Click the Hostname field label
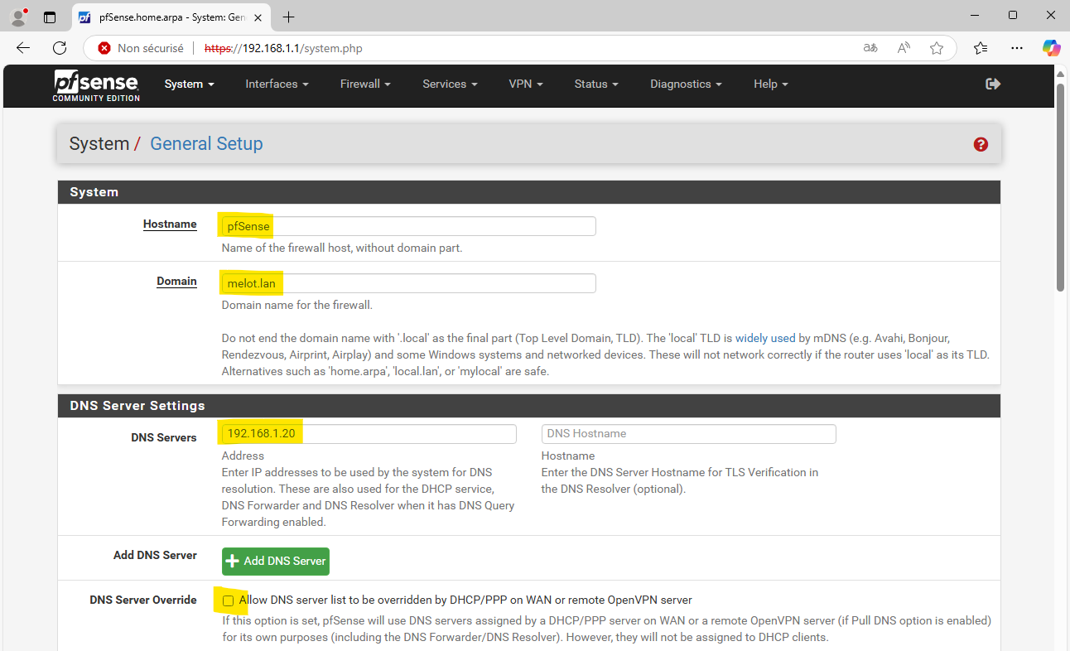This screenshot has height=651, width=1070. pyautogui.click(x=170, y=224)
